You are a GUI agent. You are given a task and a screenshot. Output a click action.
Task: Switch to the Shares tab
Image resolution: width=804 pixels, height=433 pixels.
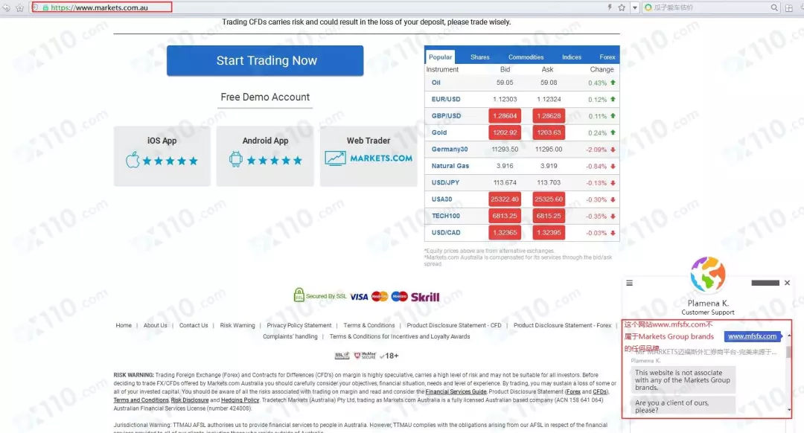[480, 57]
